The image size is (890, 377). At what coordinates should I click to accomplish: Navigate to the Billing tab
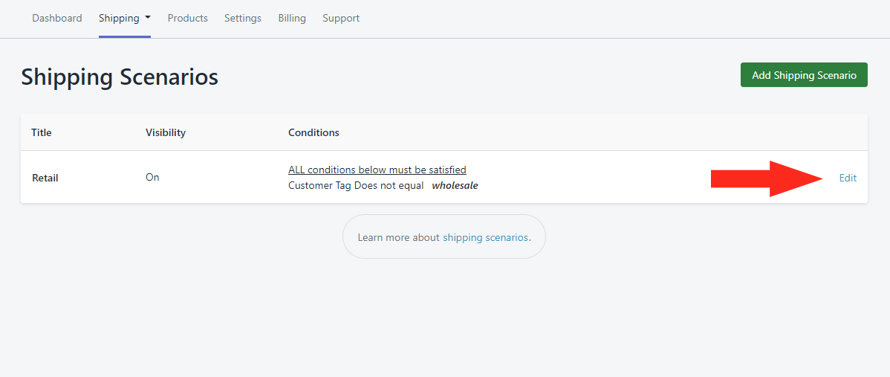coord(292,18)
